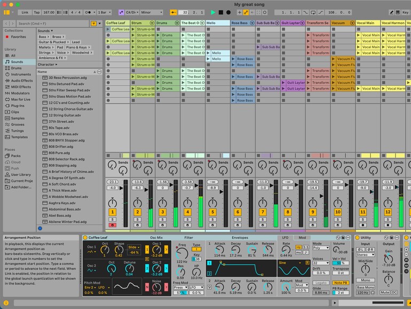Click the Key map mode button
Image resolution: width=411 pixels, height=309 pixels.
pyautogui.click(x=405, y=12)
